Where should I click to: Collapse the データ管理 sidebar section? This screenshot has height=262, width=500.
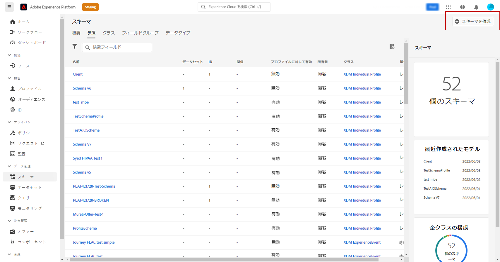tap(9, 166)
